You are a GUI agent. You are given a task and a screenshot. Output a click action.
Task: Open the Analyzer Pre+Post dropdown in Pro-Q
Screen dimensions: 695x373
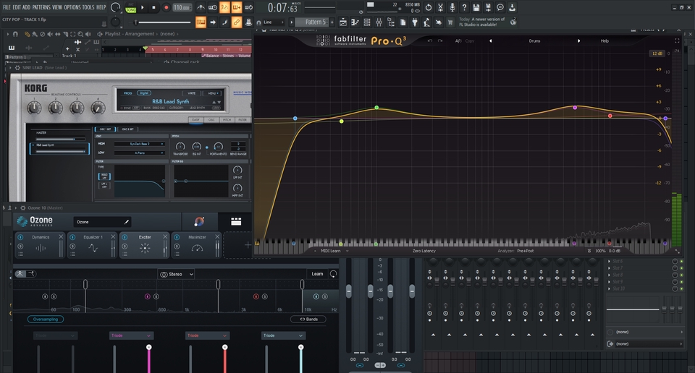[x=526, y=251]
